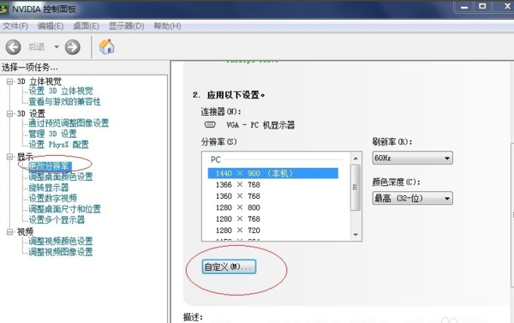Click the Forward arrow icon
The height and width of the screenshot is (323, 514).
[73, 47]
